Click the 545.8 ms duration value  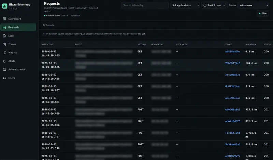[251, 144]
